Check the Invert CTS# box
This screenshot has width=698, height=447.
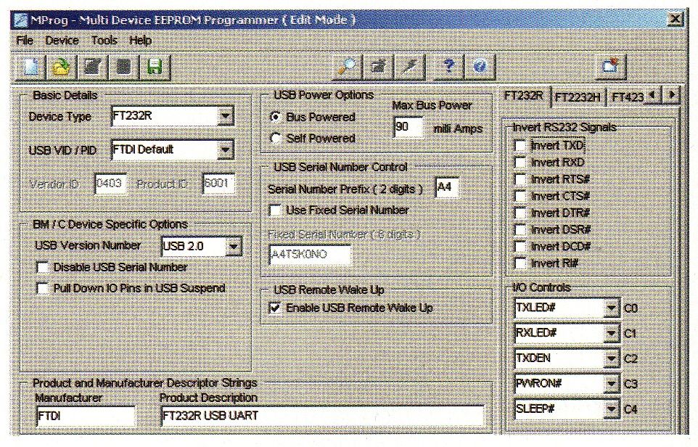pos(520,197)
